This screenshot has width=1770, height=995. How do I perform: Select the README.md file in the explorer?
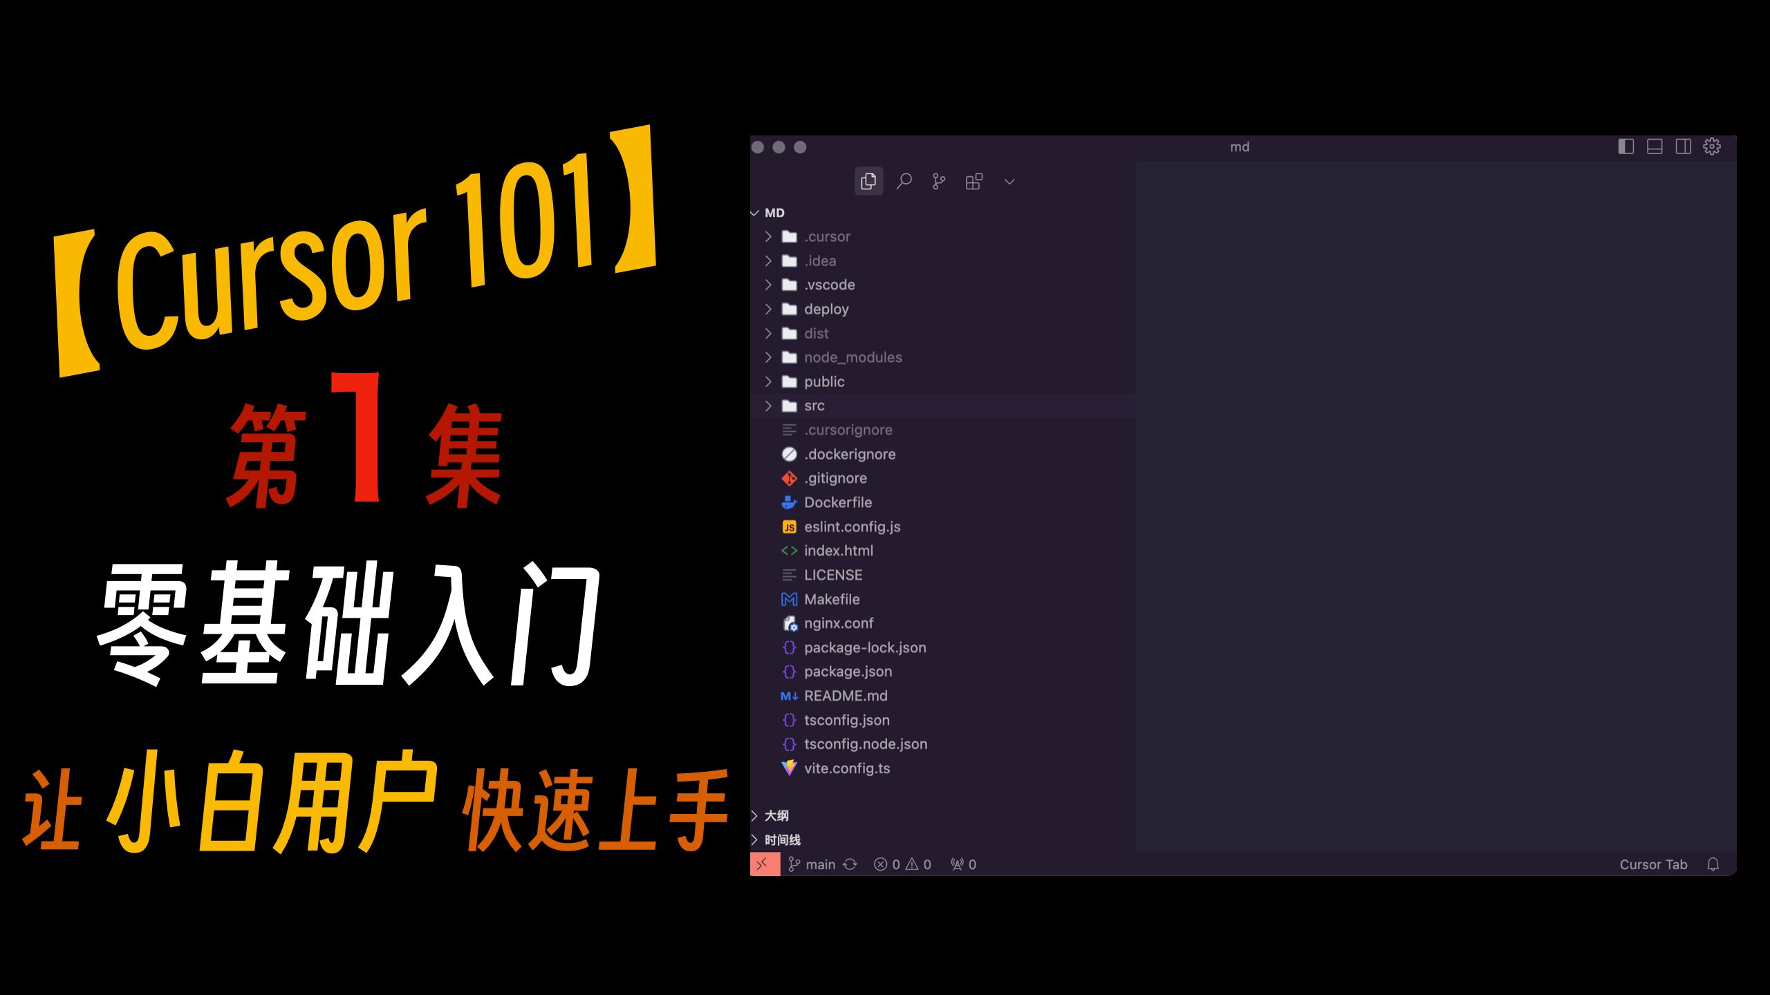click(x=847, y=696)
